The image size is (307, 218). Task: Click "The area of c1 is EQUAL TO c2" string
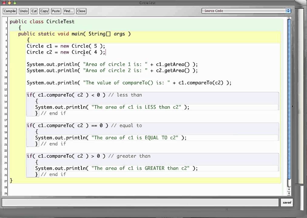point(135,138)
